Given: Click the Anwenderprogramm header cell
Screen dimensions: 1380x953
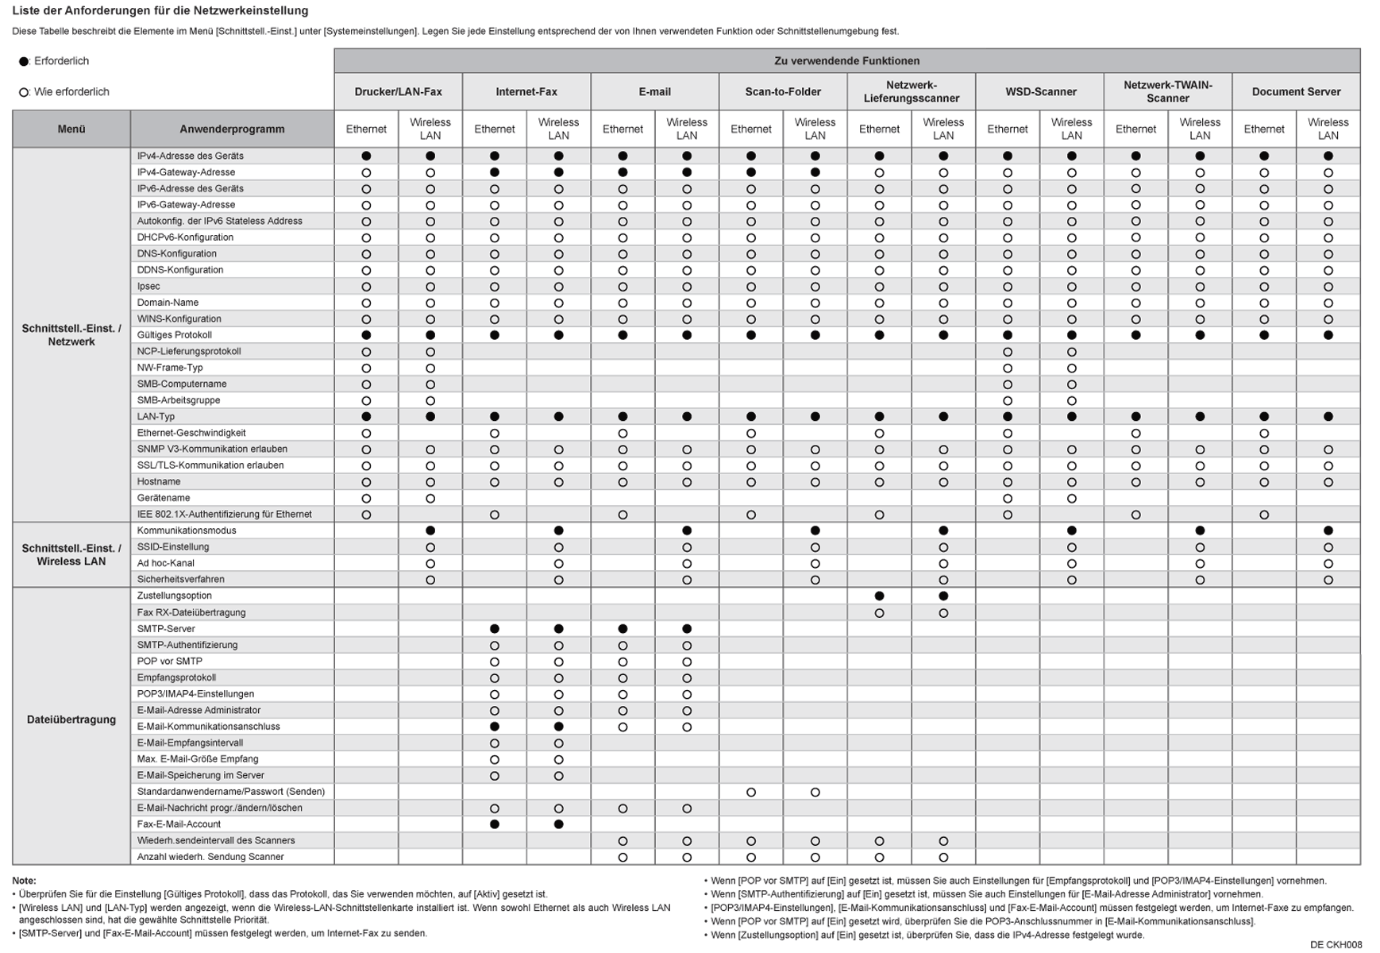Looking at the screenshot, I should coord(232,129).
